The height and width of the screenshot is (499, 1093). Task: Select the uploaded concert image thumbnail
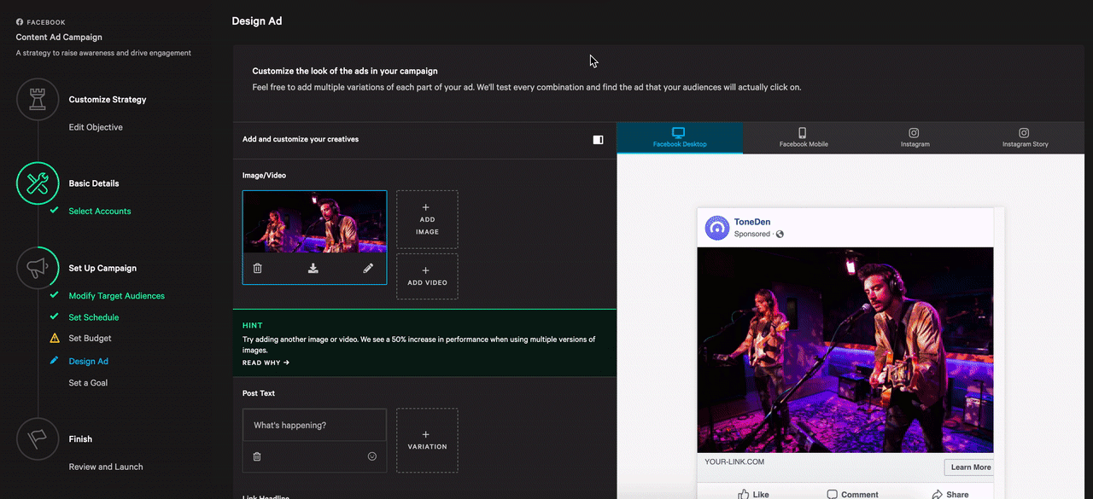[x=314, y=222]
